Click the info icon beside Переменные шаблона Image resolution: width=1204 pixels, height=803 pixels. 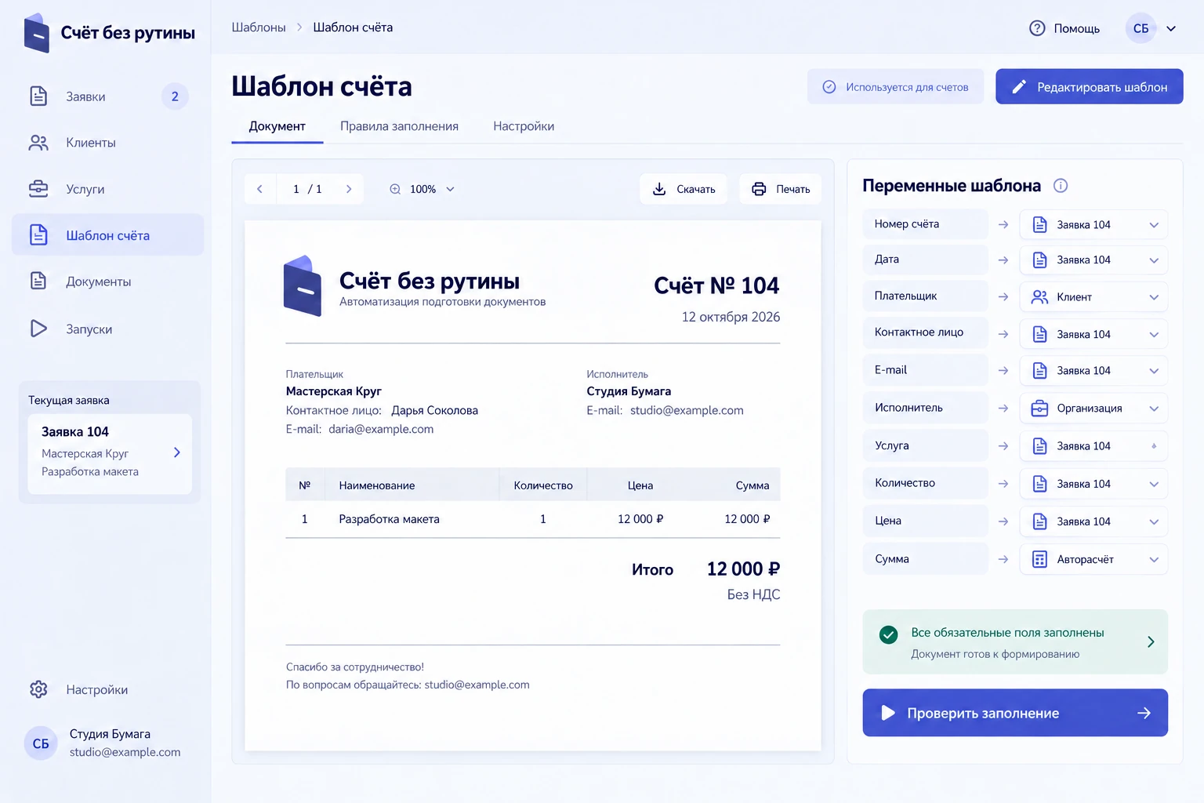[1061, 186]
